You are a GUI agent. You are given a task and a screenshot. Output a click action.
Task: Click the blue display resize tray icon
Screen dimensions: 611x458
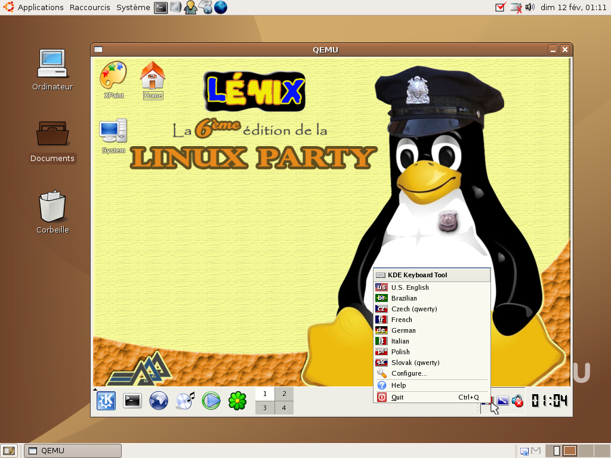(502, 401)
